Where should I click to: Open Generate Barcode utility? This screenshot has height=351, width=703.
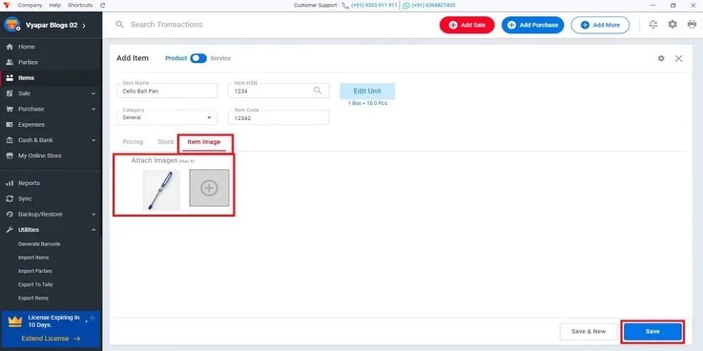click(x=39, y=245)
